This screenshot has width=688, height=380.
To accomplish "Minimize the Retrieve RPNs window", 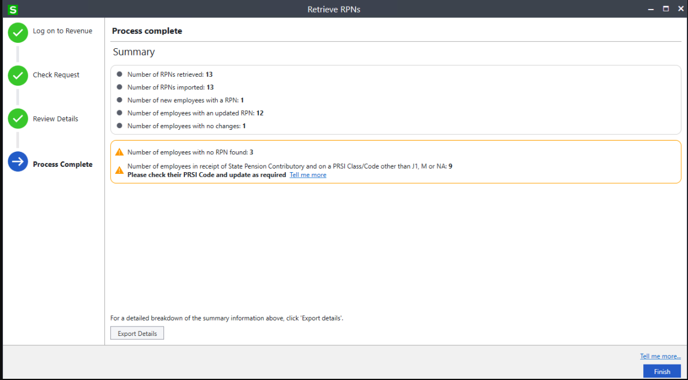I will point(649,9).
